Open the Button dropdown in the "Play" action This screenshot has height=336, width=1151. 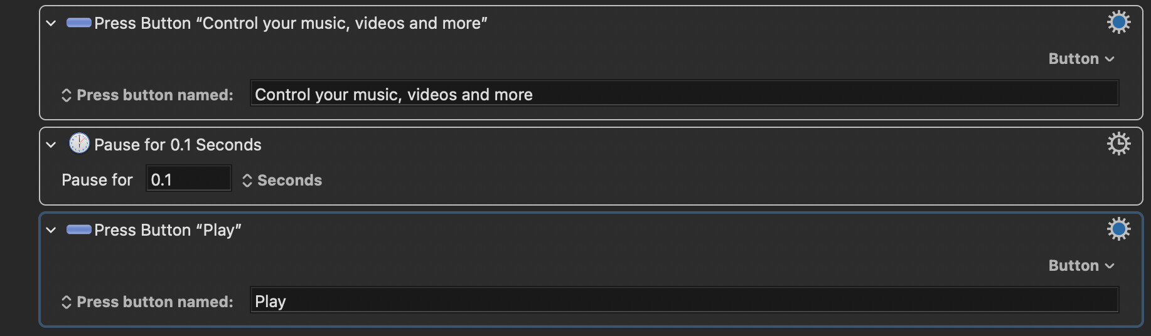pyautogui.click(x=1081, y=266)
